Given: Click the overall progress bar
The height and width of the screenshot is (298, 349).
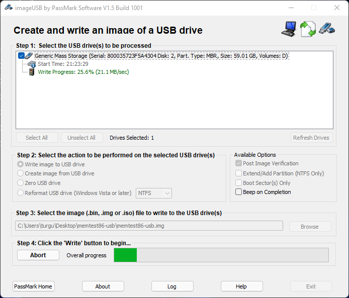Looking at the screenshot, I should [x=221, y=255].
